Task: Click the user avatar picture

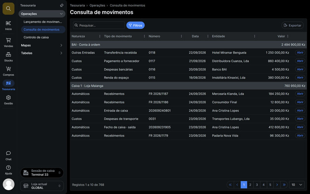Action: click(9, 184)
